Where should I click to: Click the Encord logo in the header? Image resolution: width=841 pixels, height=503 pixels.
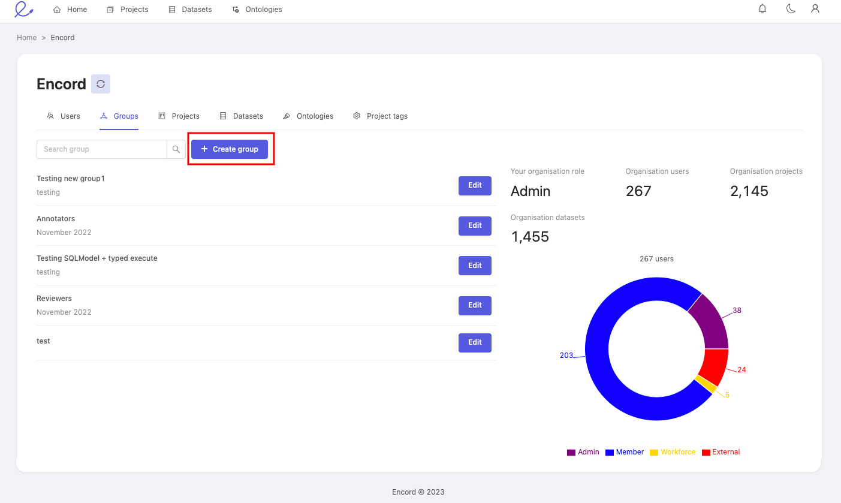23,9
